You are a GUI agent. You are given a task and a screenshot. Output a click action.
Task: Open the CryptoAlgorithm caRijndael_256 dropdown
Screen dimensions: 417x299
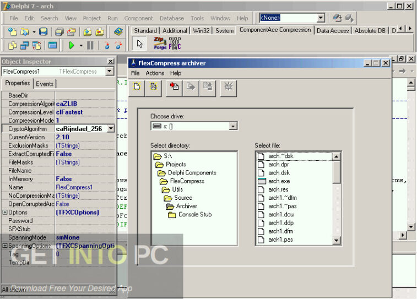pos(111,129)
